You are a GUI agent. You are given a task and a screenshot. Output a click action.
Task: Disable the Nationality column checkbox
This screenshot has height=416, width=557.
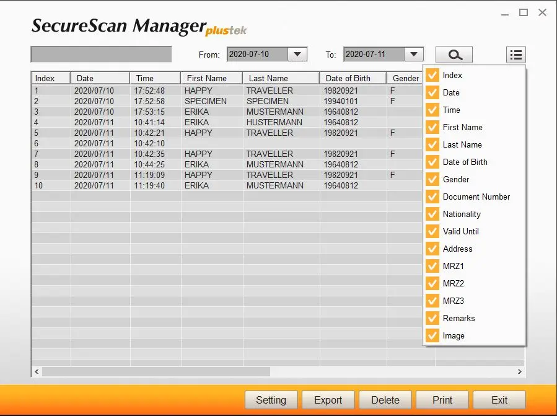[432, 214]
